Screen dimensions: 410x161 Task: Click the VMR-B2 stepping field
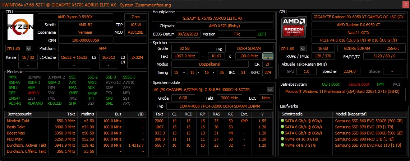point(86,25)
